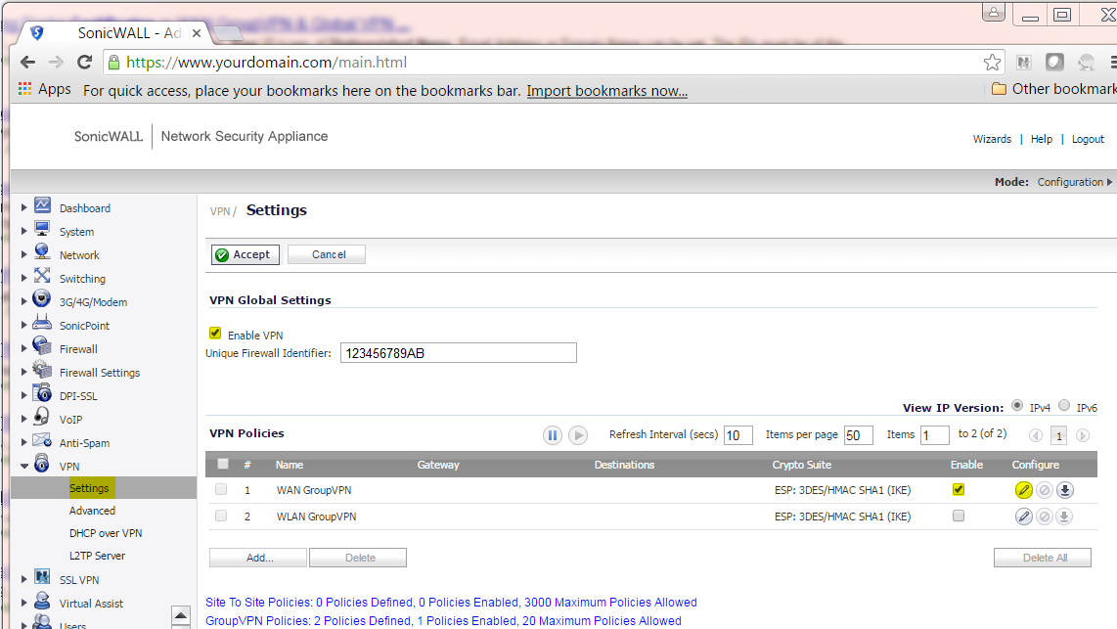Click the download icon for WLAN GroupVPN policy

pos(1064,517)
